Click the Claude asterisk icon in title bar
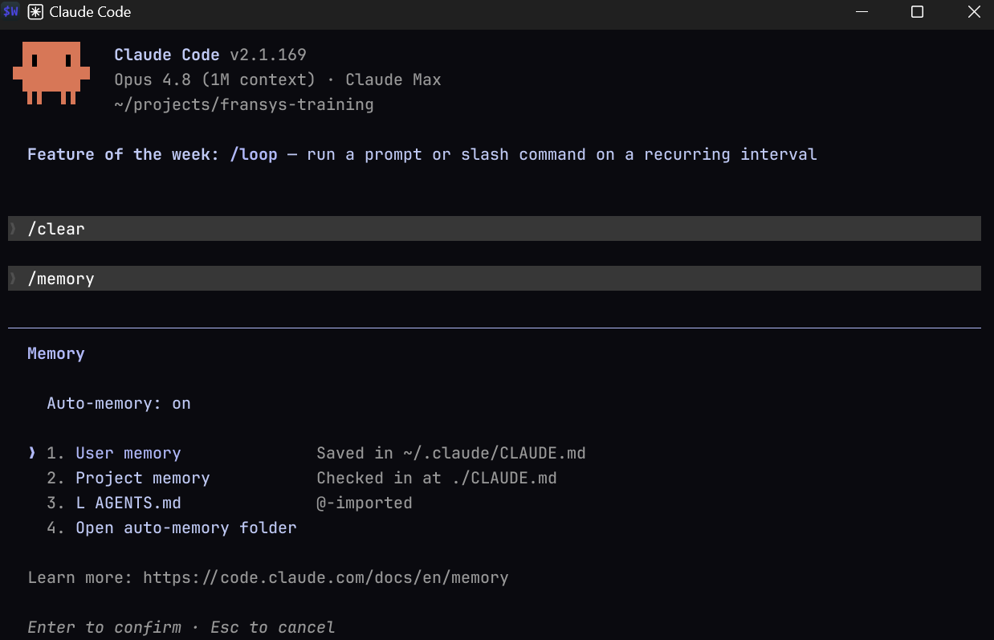 [35, 12]
